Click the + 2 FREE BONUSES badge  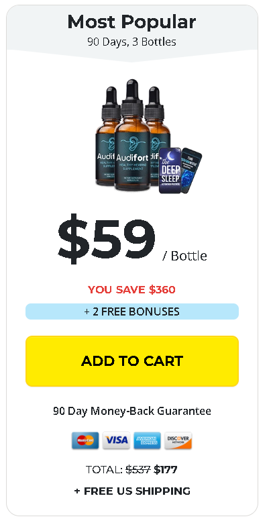click(x=132, y=311)
